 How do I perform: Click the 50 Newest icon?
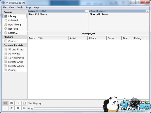6,53
